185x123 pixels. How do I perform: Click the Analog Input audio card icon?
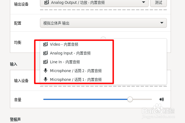tap(46, 53)
